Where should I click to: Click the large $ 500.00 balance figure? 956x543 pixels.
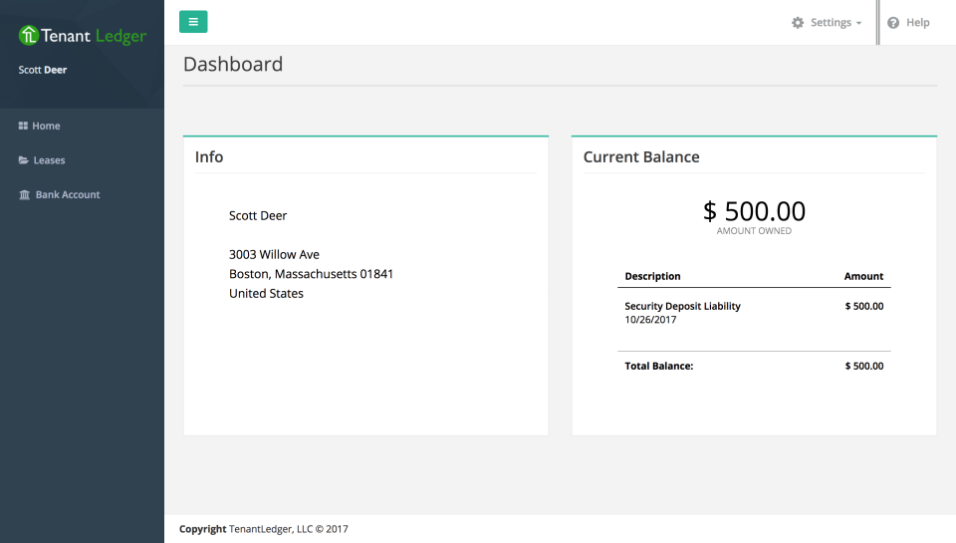754,211
